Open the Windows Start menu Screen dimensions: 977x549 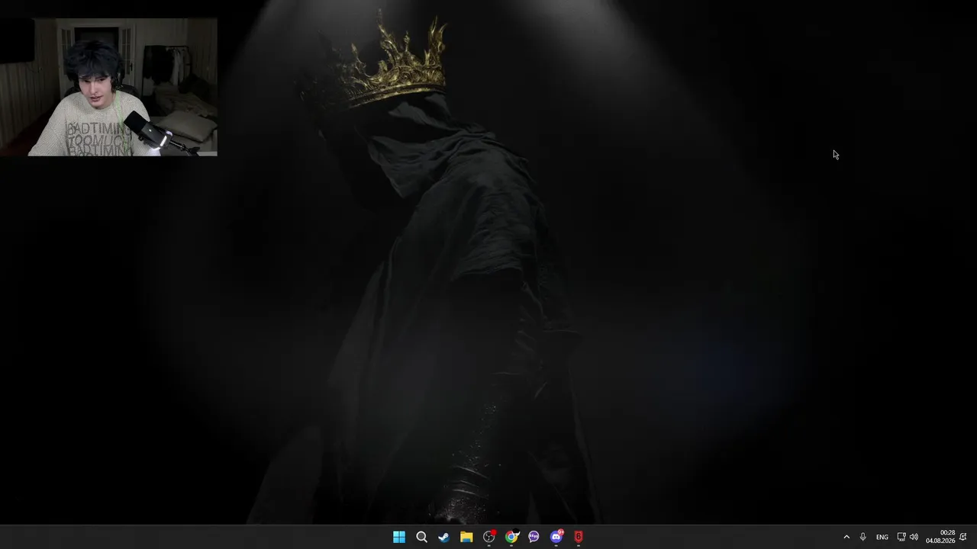click(x=398, y=537)
